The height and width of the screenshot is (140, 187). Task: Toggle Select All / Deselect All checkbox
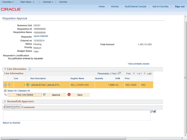[x=5, y=91]
